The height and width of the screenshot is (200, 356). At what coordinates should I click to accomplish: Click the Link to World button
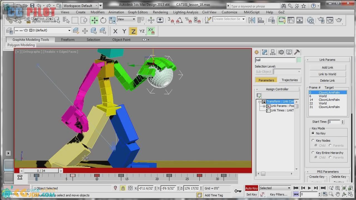pyautogui.click(x=328, y=74)
